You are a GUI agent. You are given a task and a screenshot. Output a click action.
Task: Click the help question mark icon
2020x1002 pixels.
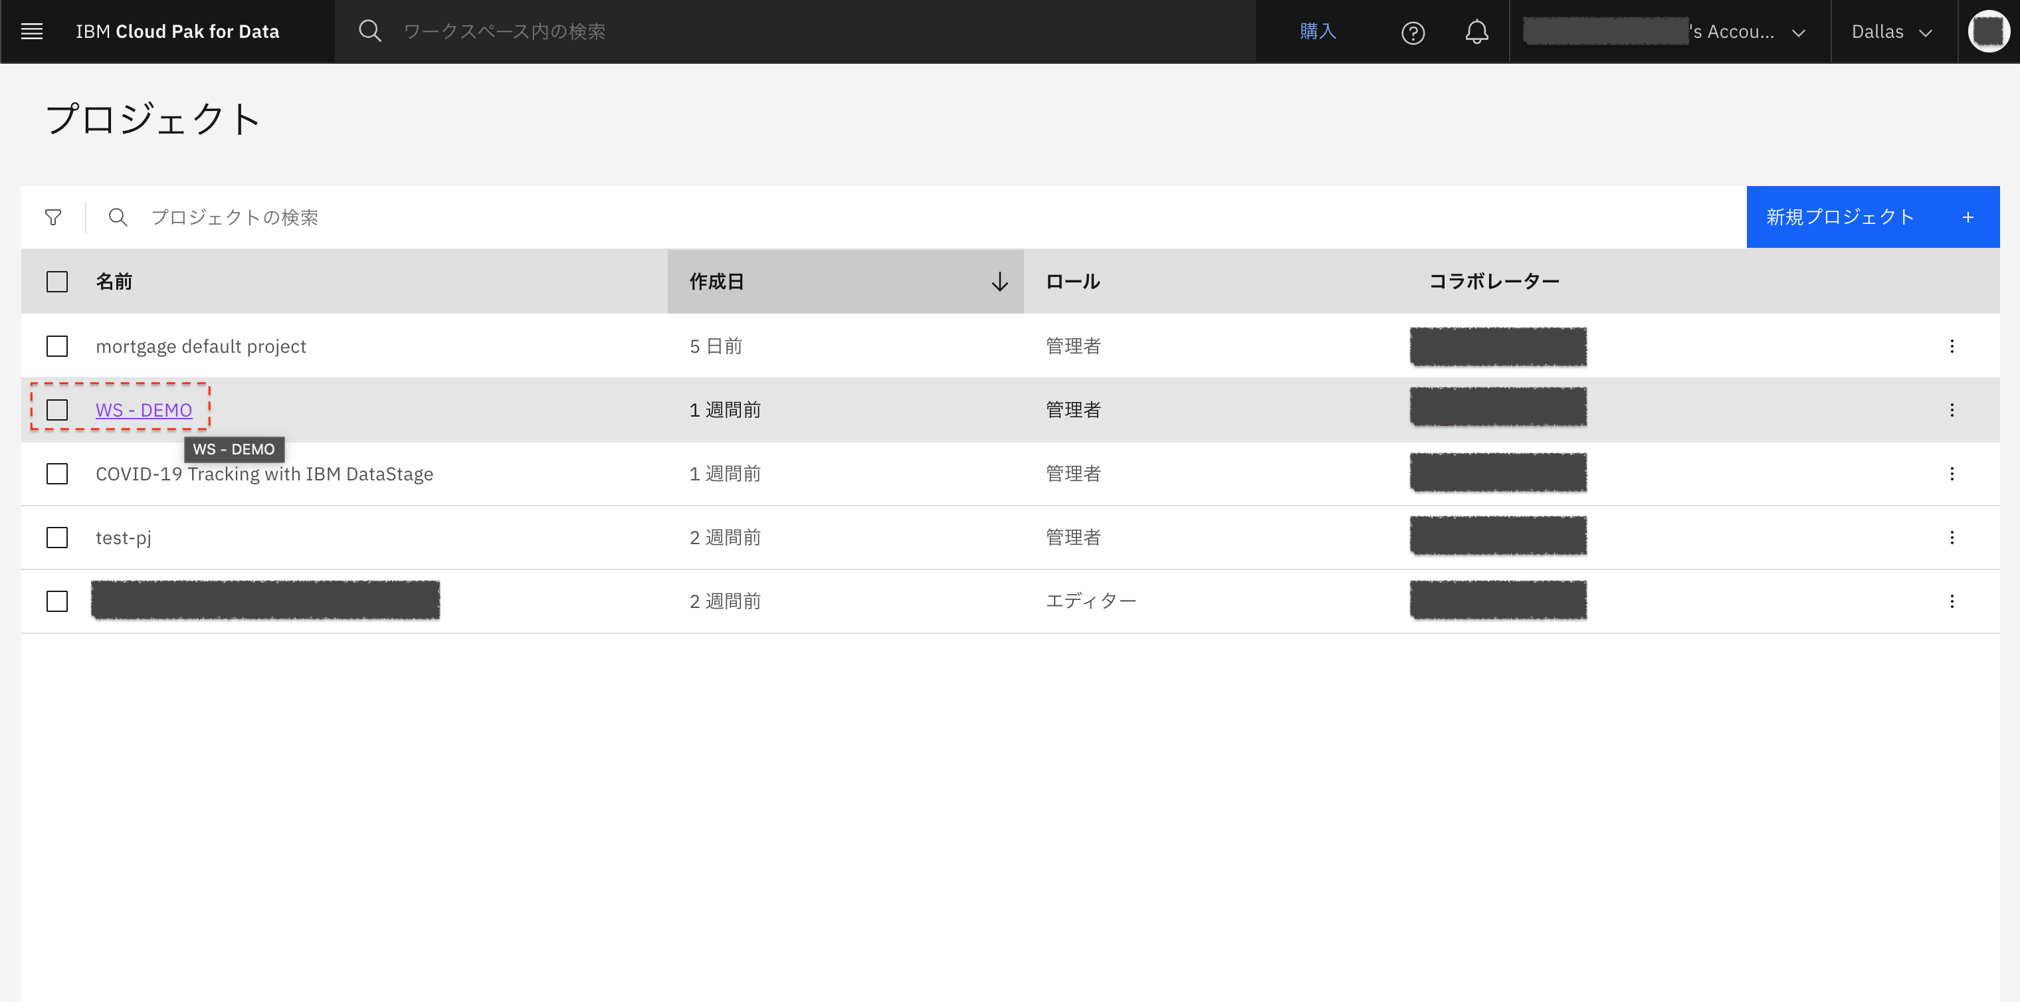click(x=1412, y=32)
